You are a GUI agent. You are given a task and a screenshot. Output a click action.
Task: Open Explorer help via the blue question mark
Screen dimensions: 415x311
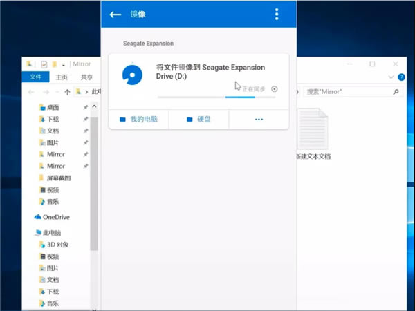[401, 77]
